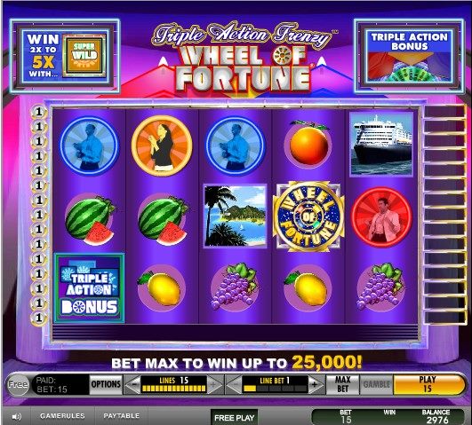This screenshot has width=472, height=425.
Task: Click the Wheel of Fortune scatter symbol
Action: coord(308,216)
